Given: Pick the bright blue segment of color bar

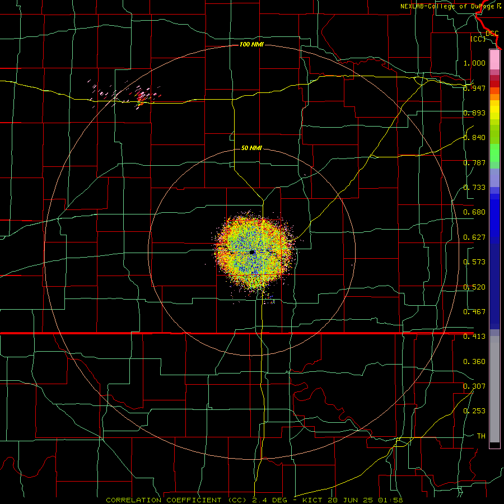Looking at the screenshot, I should [x=494, y=218].
